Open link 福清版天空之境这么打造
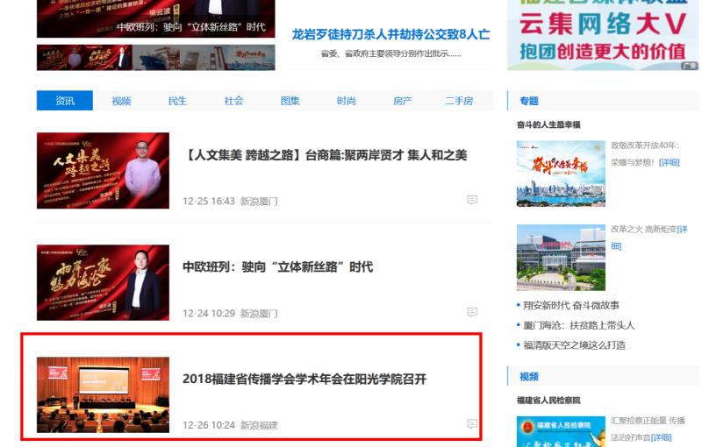702x447 pixels. pos(575,345)
